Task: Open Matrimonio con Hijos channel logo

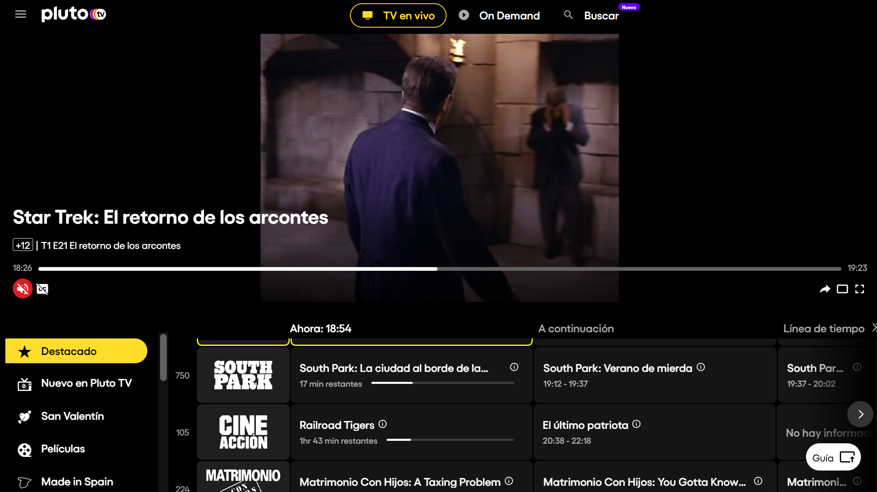Action: point(243,477)
